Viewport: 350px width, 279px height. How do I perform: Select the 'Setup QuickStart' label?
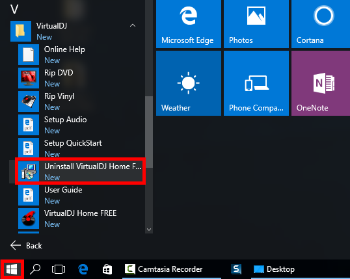click(x=73, y=143)
